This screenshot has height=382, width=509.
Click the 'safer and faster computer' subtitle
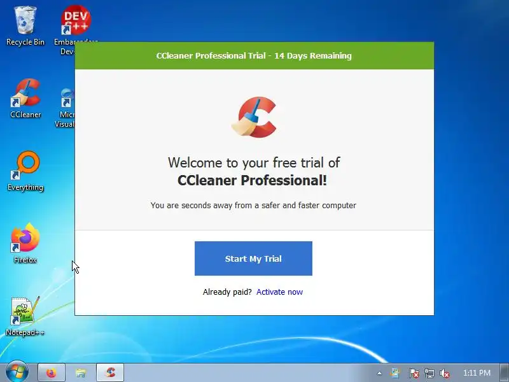click(253, 205)
